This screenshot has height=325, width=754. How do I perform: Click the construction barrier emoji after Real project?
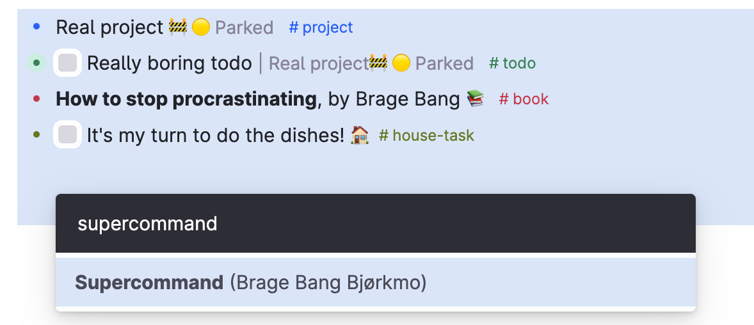177,27
